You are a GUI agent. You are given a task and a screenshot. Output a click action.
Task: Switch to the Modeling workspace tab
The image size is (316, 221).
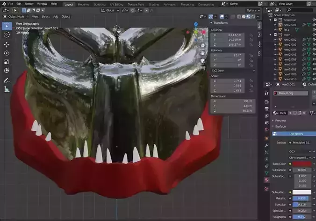[x=83, y=4]
